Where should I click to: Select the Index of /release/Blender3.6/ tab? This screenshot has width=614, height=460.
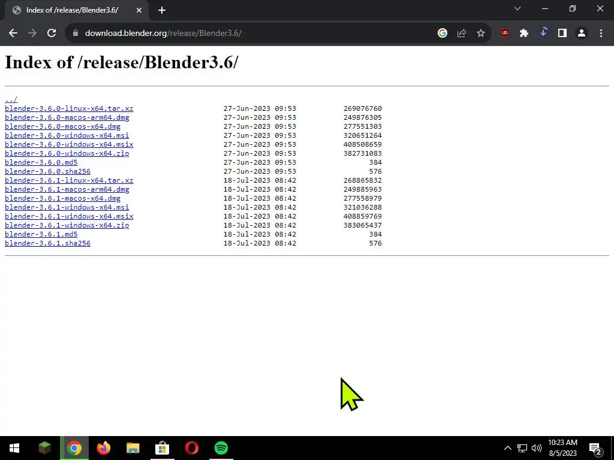click(77, 10)
